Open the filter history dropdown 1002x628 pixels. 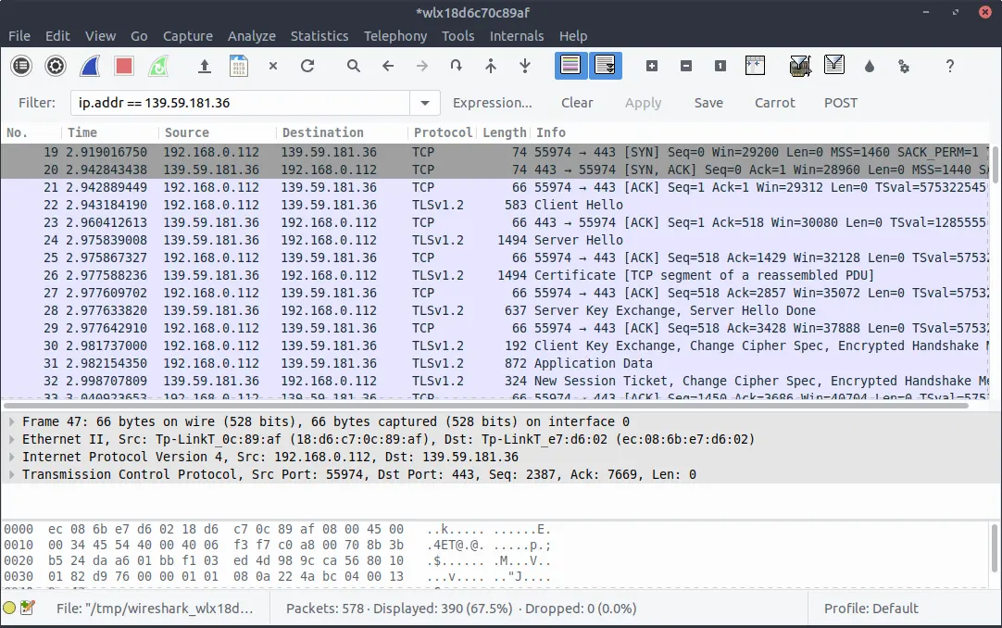424,102
